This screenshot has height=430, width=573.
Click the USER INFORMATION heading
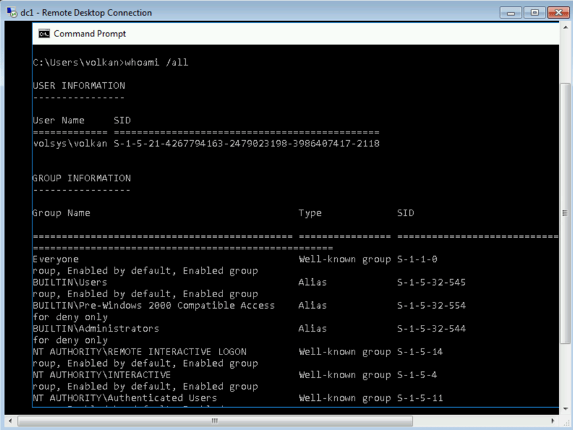(x=79, y=86)
